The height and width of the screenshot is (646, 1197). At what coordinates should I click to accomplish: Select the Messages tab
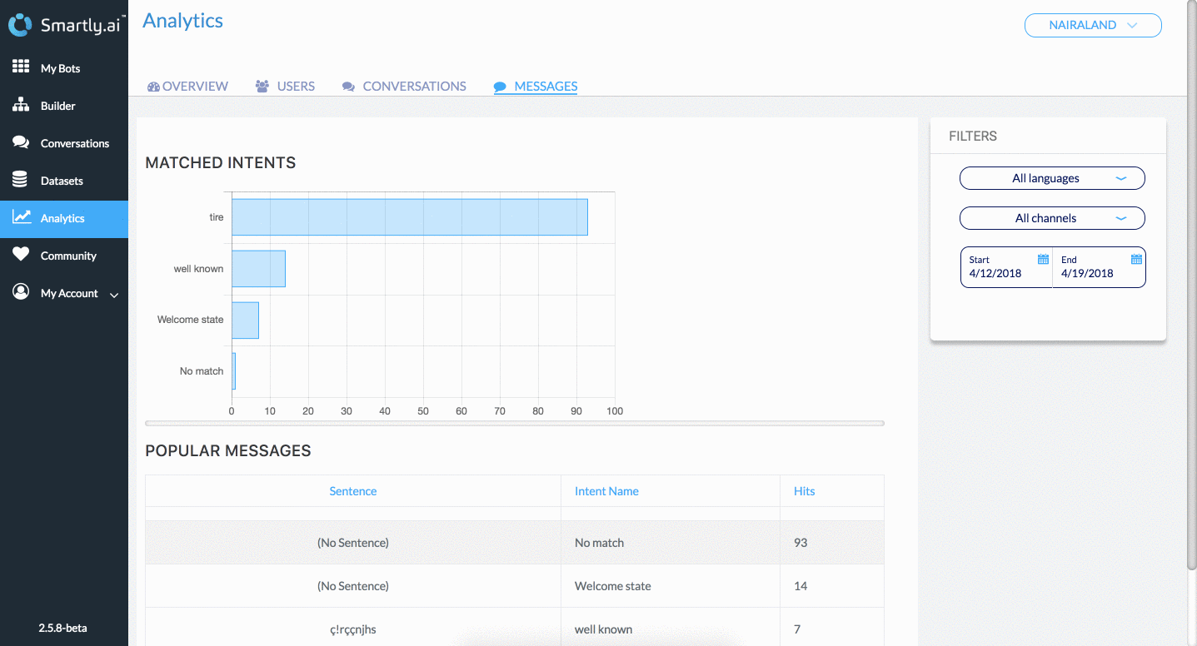point(536,87)
